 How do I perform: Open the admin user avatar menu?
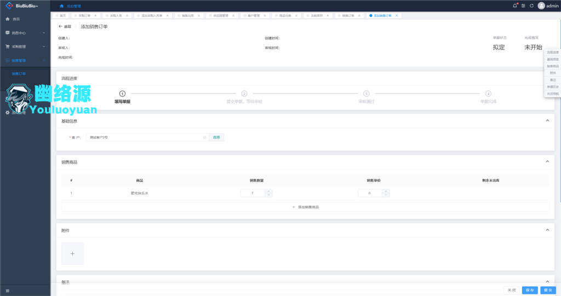pyautogui.click(x=541, y=5)
